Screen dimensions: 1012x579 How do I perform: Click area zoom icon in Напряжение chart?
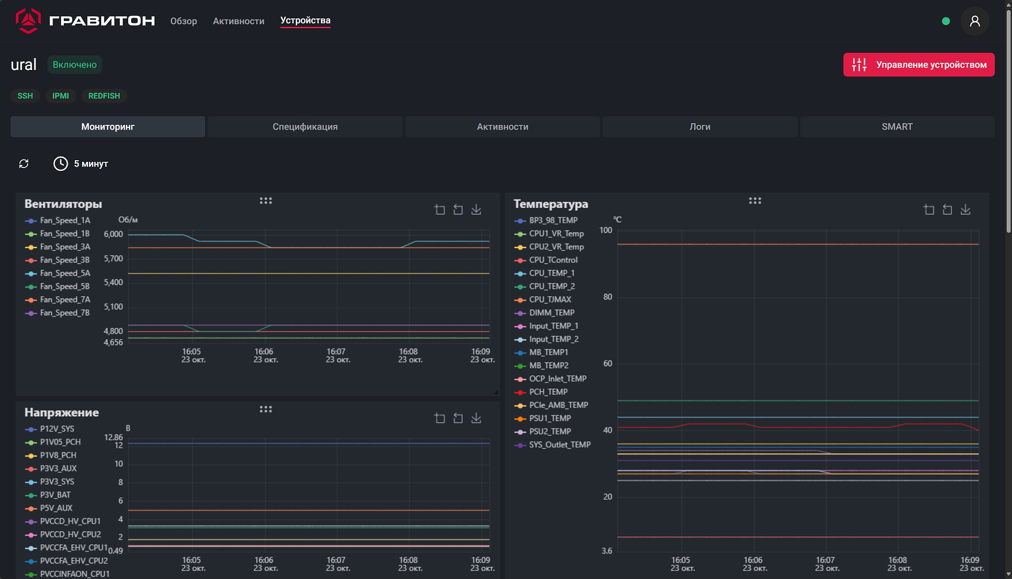(x=440, y=418)
